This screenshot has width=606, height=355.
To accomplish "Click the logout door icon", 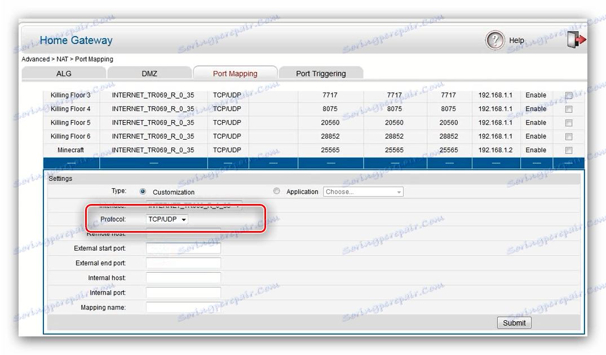I will point(576,40).
